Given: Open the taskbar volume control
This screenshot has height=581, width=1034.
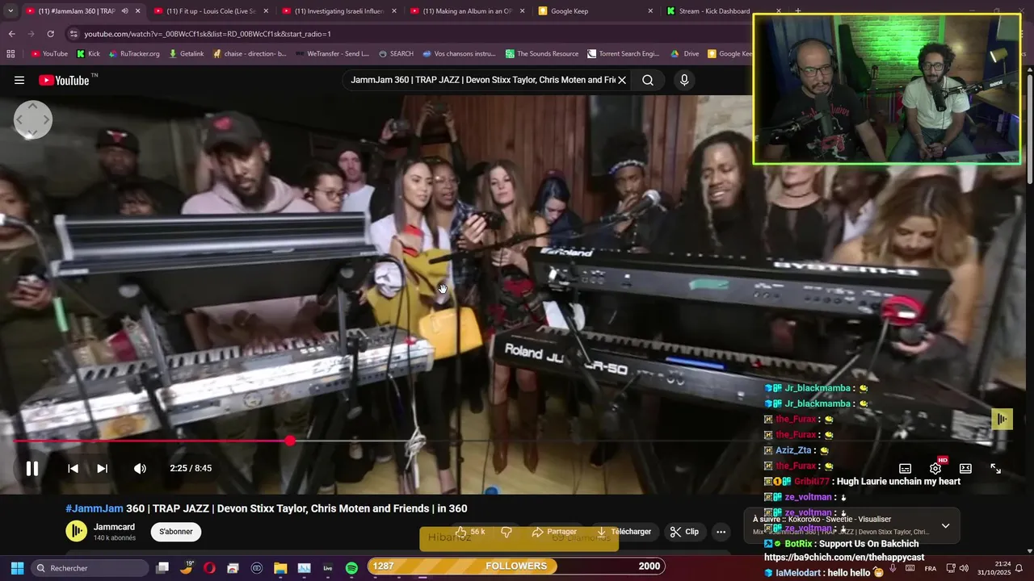Looking at the screenshot, I should click(964, 568).
